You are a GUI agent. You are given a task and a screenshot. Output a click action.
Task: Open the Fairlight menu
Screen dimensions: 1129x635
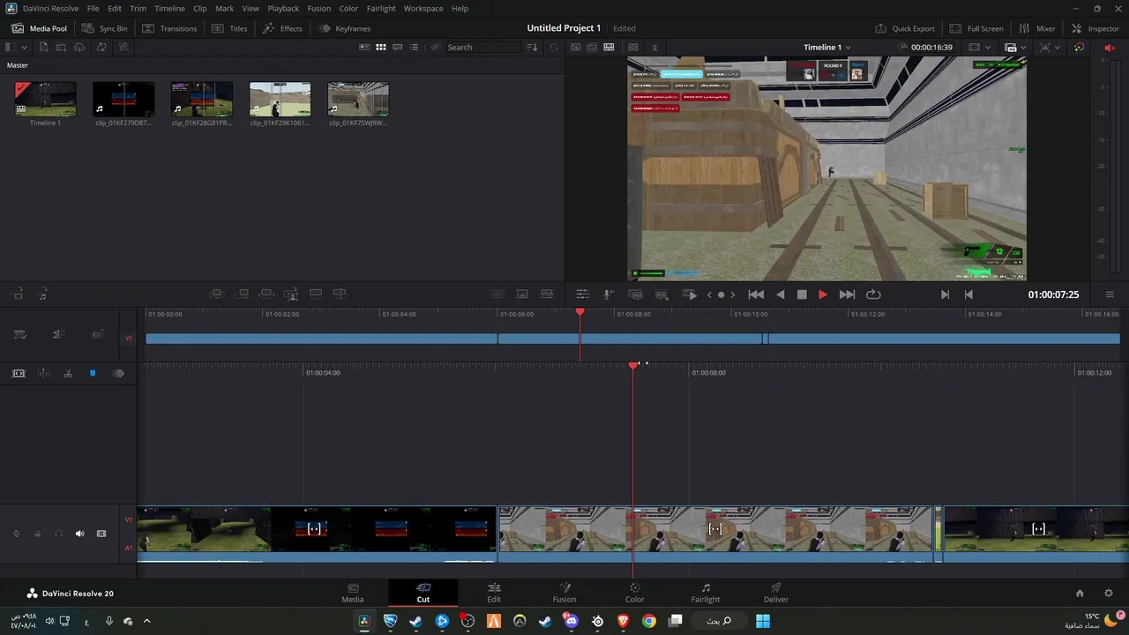(x=381, y=8)
